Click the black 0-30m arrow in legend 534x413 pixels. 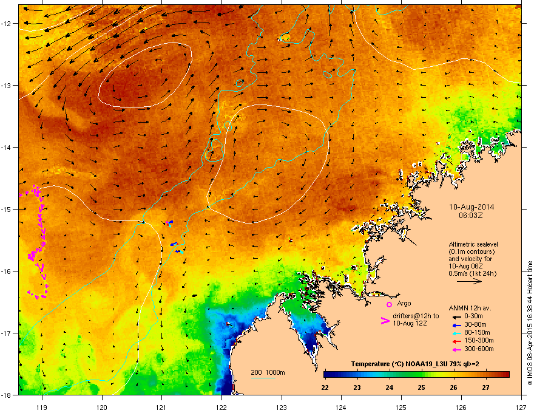click(x=457, y=316)
